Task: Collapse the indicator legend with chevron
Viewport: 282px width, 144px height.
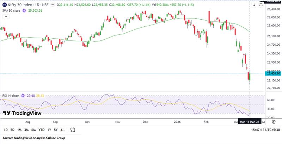Action: tap(5, 15)
